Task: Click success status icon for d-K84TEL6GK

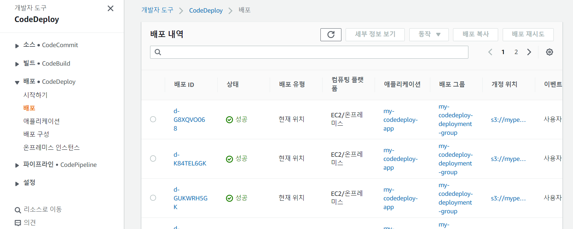Action: pos(229,159)
